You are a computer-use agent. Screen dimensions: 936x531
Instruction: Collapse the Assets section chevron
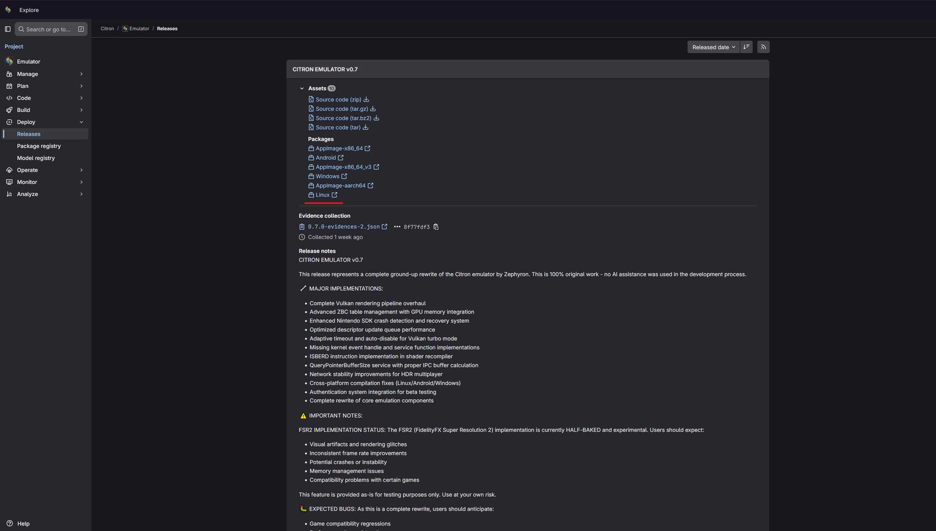(302, 89)
